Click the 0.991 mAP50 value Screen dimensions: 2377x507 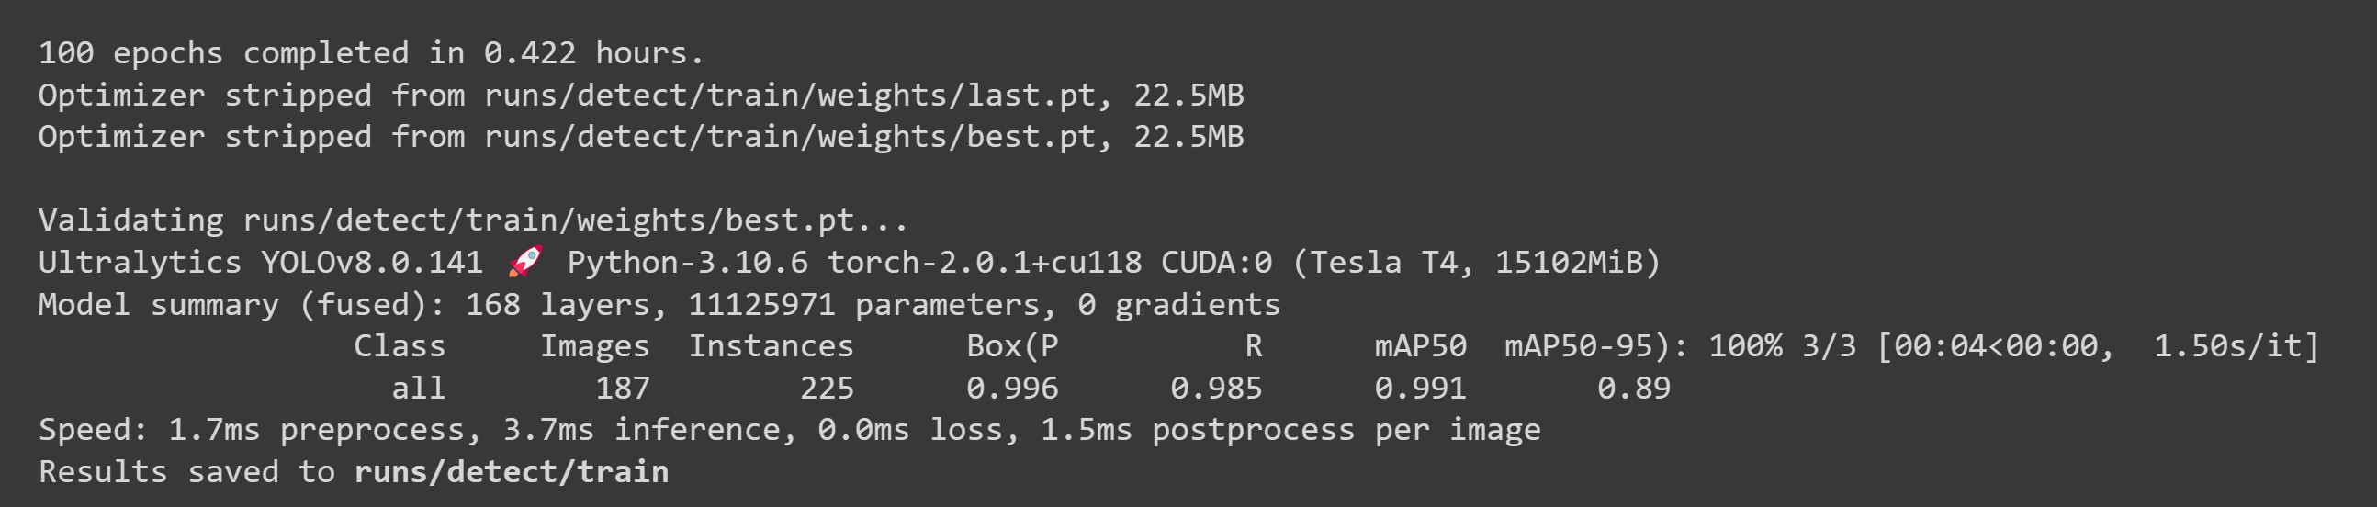(x=1420, y=388)
